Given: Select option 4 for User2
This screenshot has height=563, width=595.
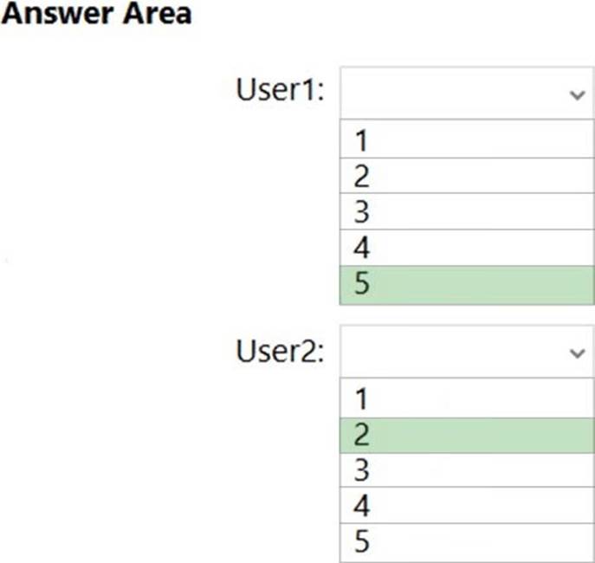Looking at the screenshot, I should point(466,506).
